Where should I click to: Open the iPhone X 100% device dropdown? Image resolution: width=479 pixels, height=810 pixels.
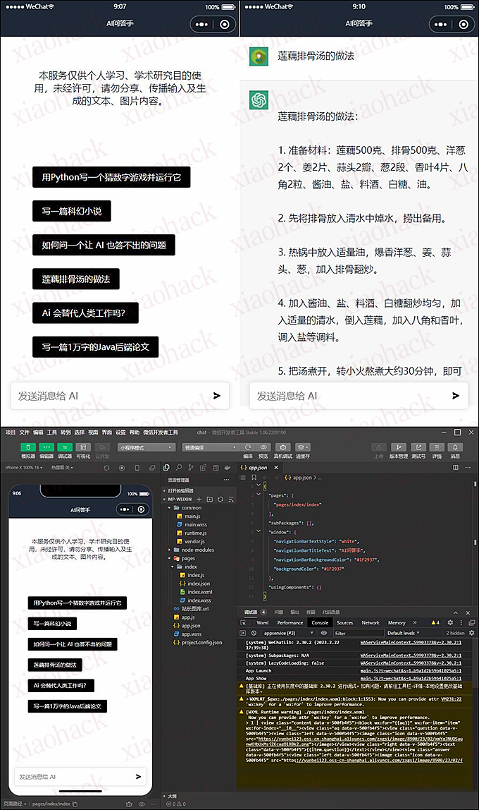click(x=24, y=468)
